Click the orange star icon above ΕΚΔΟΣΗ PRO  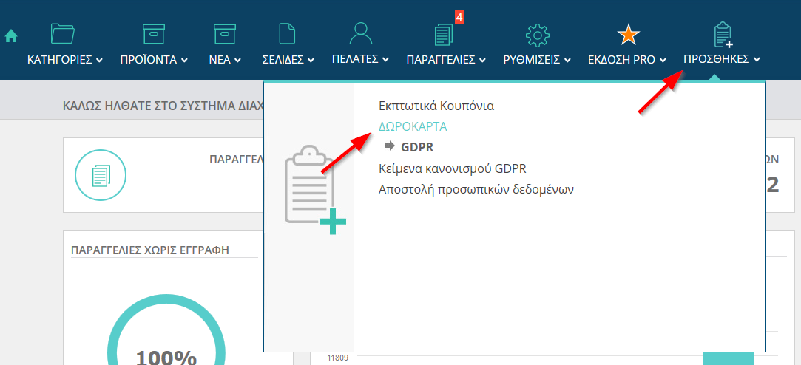point(628,35)
